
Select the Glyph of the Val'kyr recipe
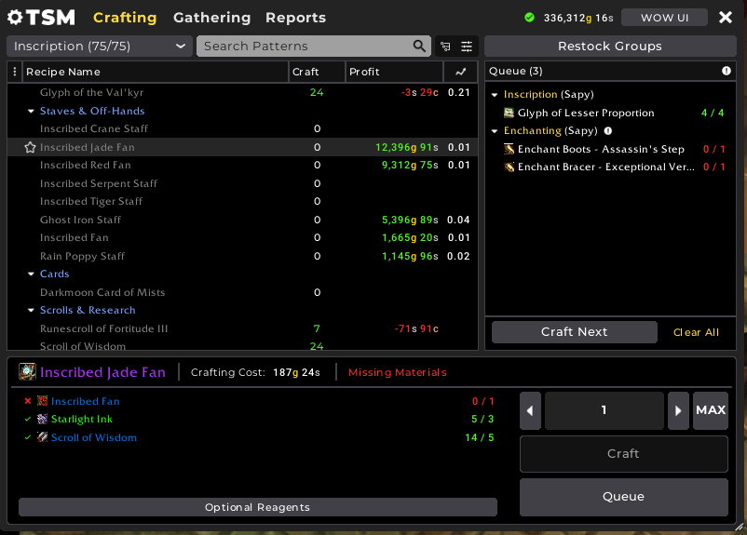(242, 92)
